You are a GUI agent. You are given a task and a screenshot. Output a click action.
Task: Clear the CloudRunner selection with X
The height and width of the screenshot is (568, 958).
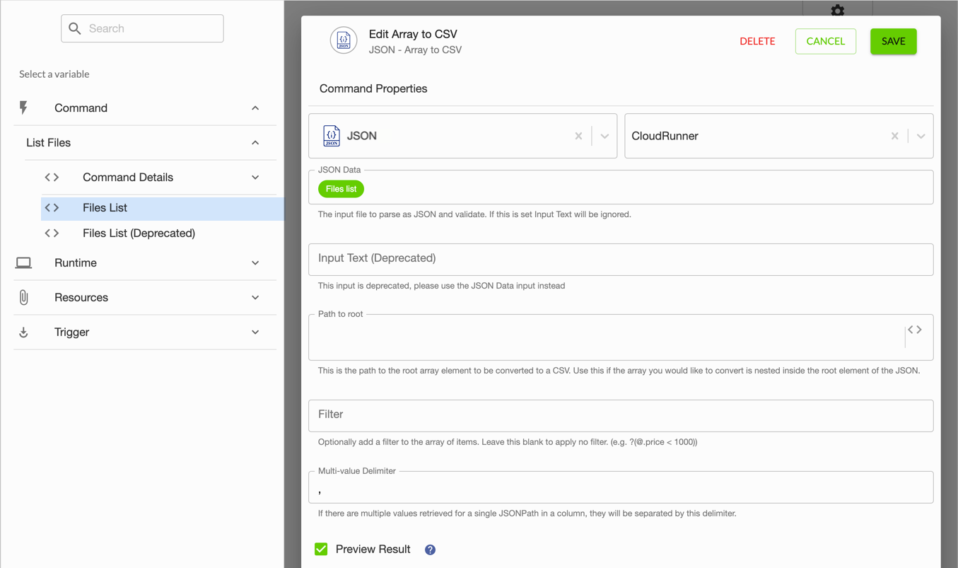pos(894,136)
